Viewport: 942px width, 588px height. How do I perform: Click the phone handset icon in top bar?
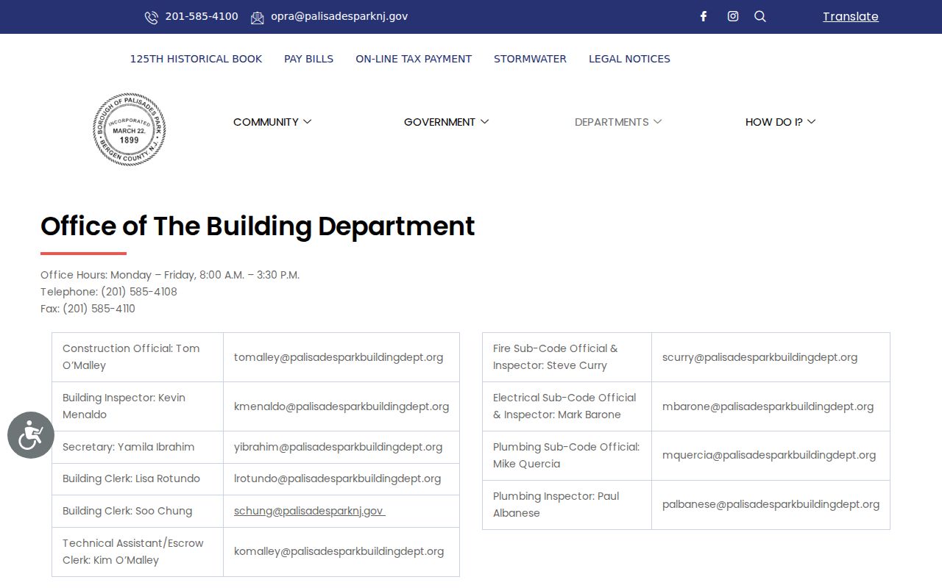152,18
